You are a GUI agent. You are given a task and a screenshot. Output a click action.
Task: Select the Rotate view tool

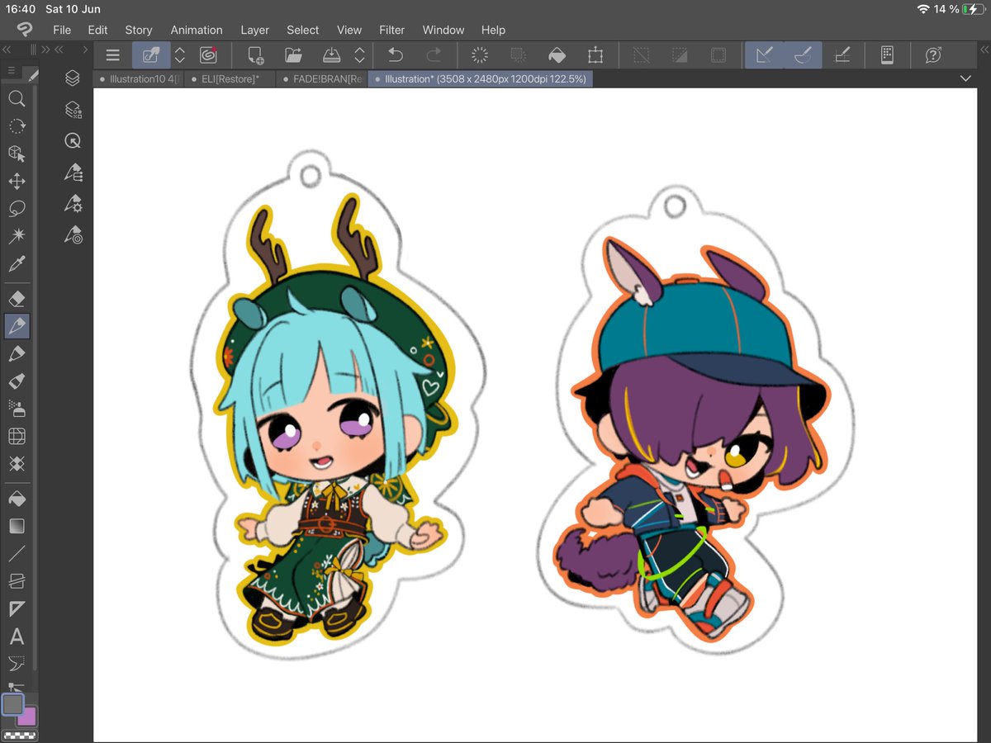17,126
